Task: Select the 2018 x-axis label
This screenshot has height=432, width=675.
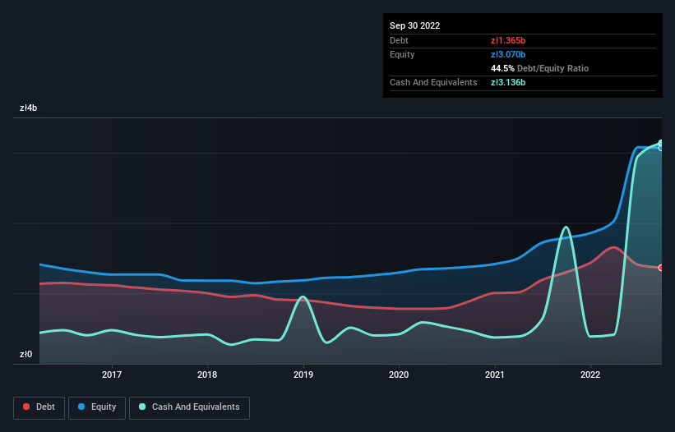Action: (207, 375)
